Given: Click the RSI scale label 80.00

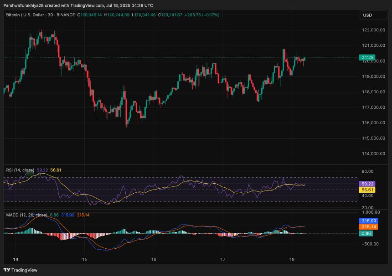Looking at the screenshot, I should [x=367, y=171].
